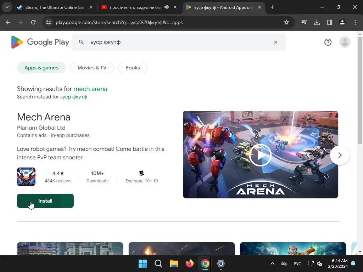Open File Explorer from the taskbar
The width and height of the screenshot is (363, 272).
(174, 263)
